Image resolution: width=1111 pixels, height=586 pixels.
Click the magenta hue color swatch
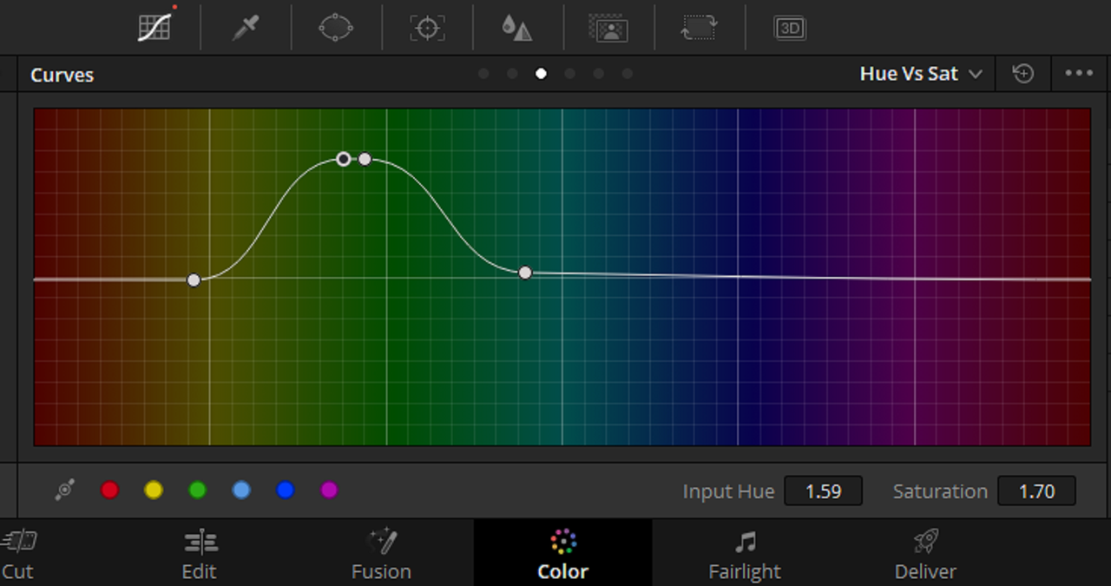point(329,491)
